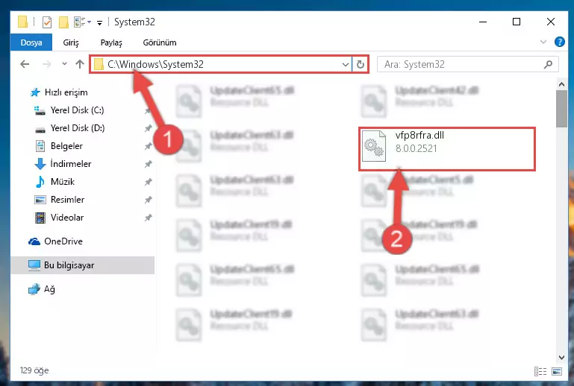This screenshot has height=386, width=574.
Task: Switch to large icons view in the status bar
Action: point(557,371)
